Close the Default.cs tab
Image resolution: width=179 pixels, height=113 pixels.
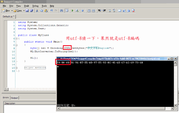point(14,16)
